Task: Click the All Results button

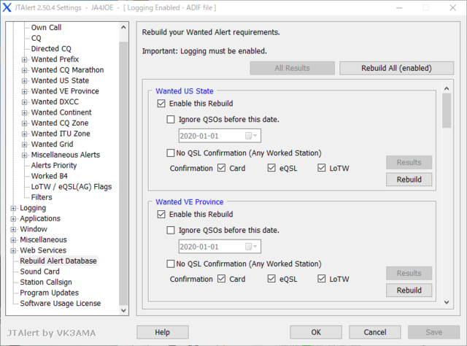Action: (x=292, y=68)
